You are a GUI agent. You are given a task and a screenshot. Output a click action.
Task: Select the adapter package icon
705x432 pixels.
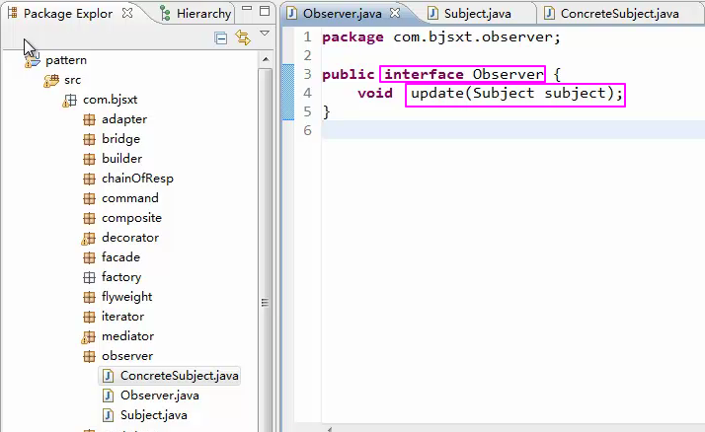(x=90, y=119)
